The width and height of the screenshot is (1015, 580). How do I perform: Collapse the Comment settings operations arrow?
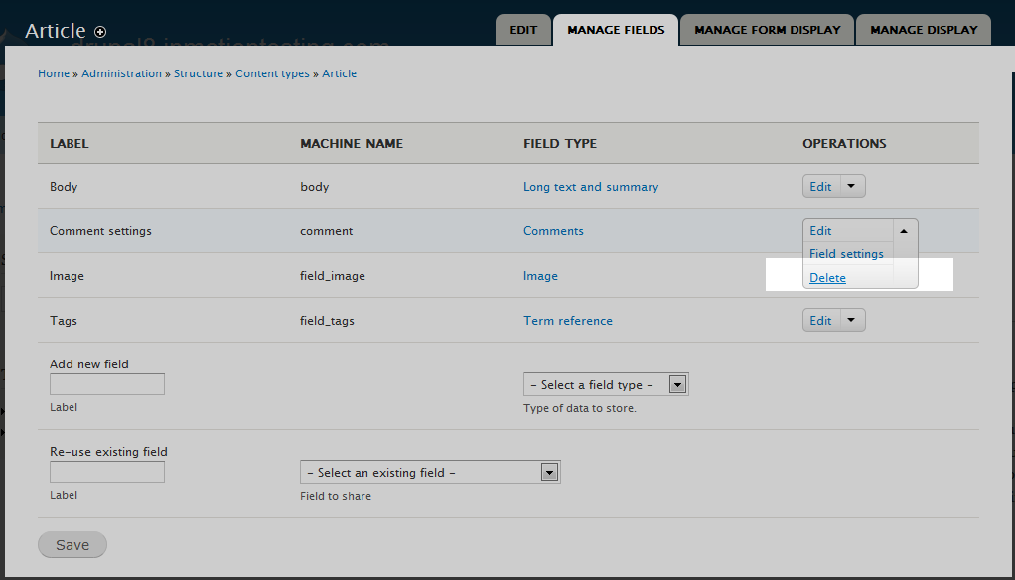pyautogui.click(x=905, y=231)
